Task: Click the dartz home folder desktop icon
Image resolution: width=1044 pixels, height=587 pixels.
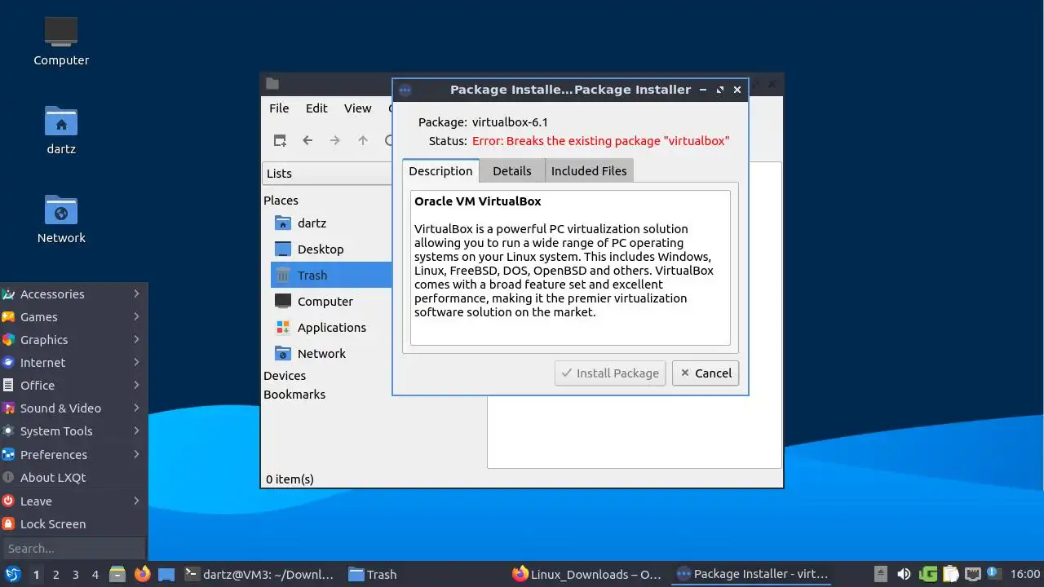Action: point(61,130)
